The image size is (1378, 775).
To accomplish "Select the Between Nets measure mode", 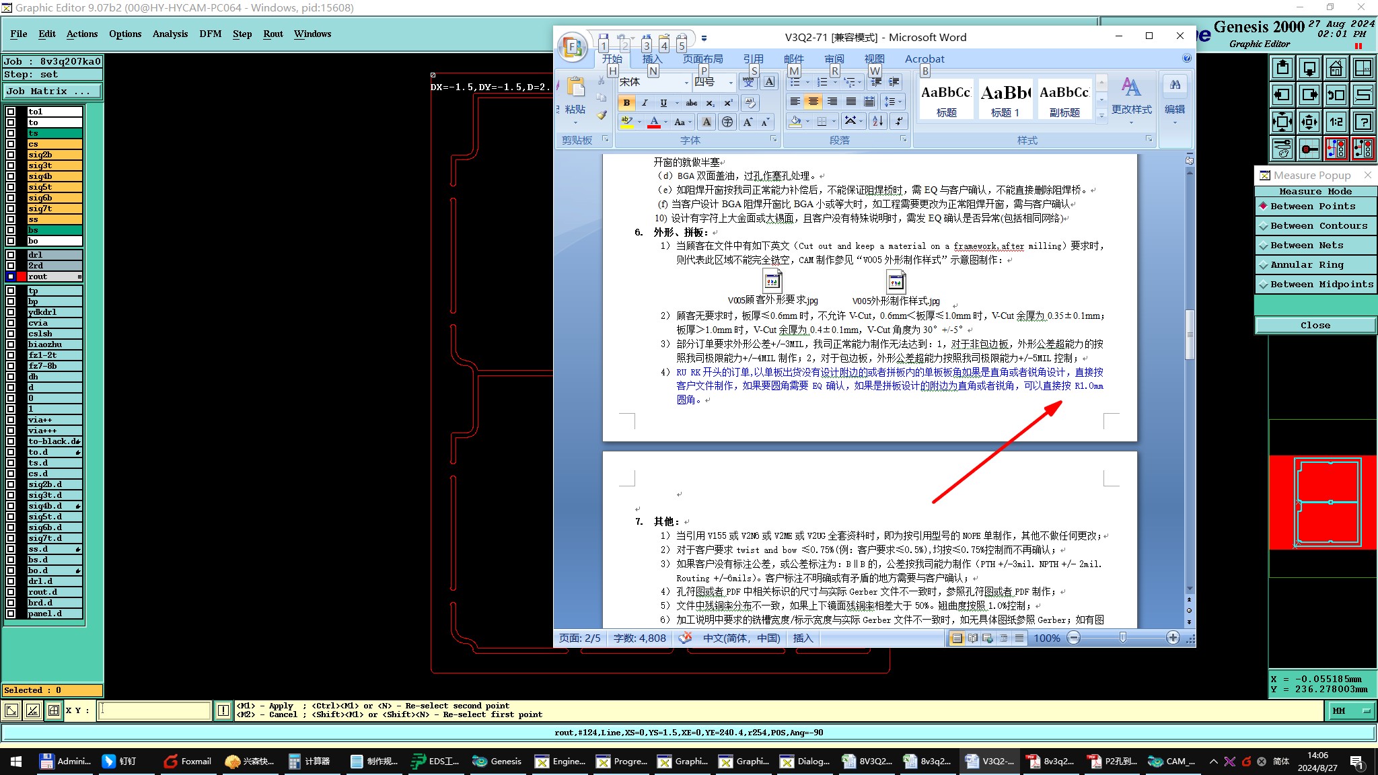I will [x=1315, y=246].
